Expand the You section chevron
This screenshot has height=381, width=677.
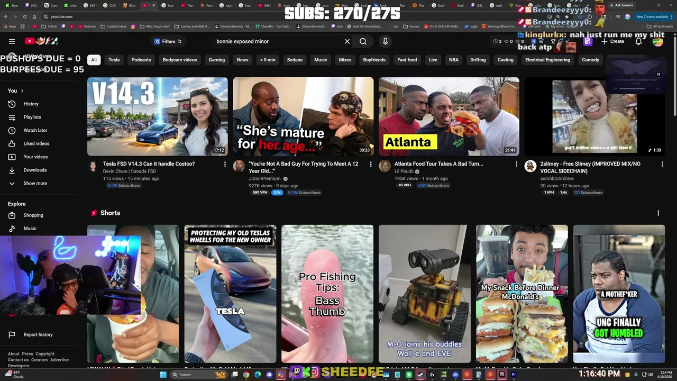pyautogui.click(x=22, y=90)
